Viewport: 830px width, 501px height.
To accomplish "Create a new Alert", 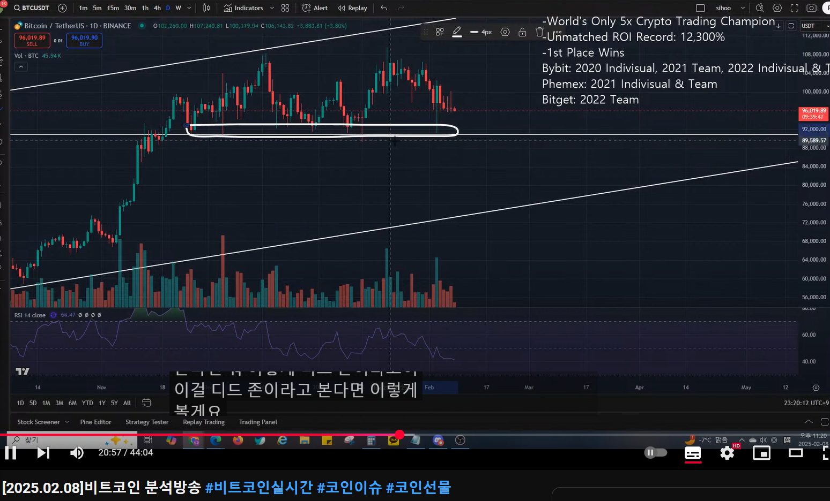I will click(315, 8).
